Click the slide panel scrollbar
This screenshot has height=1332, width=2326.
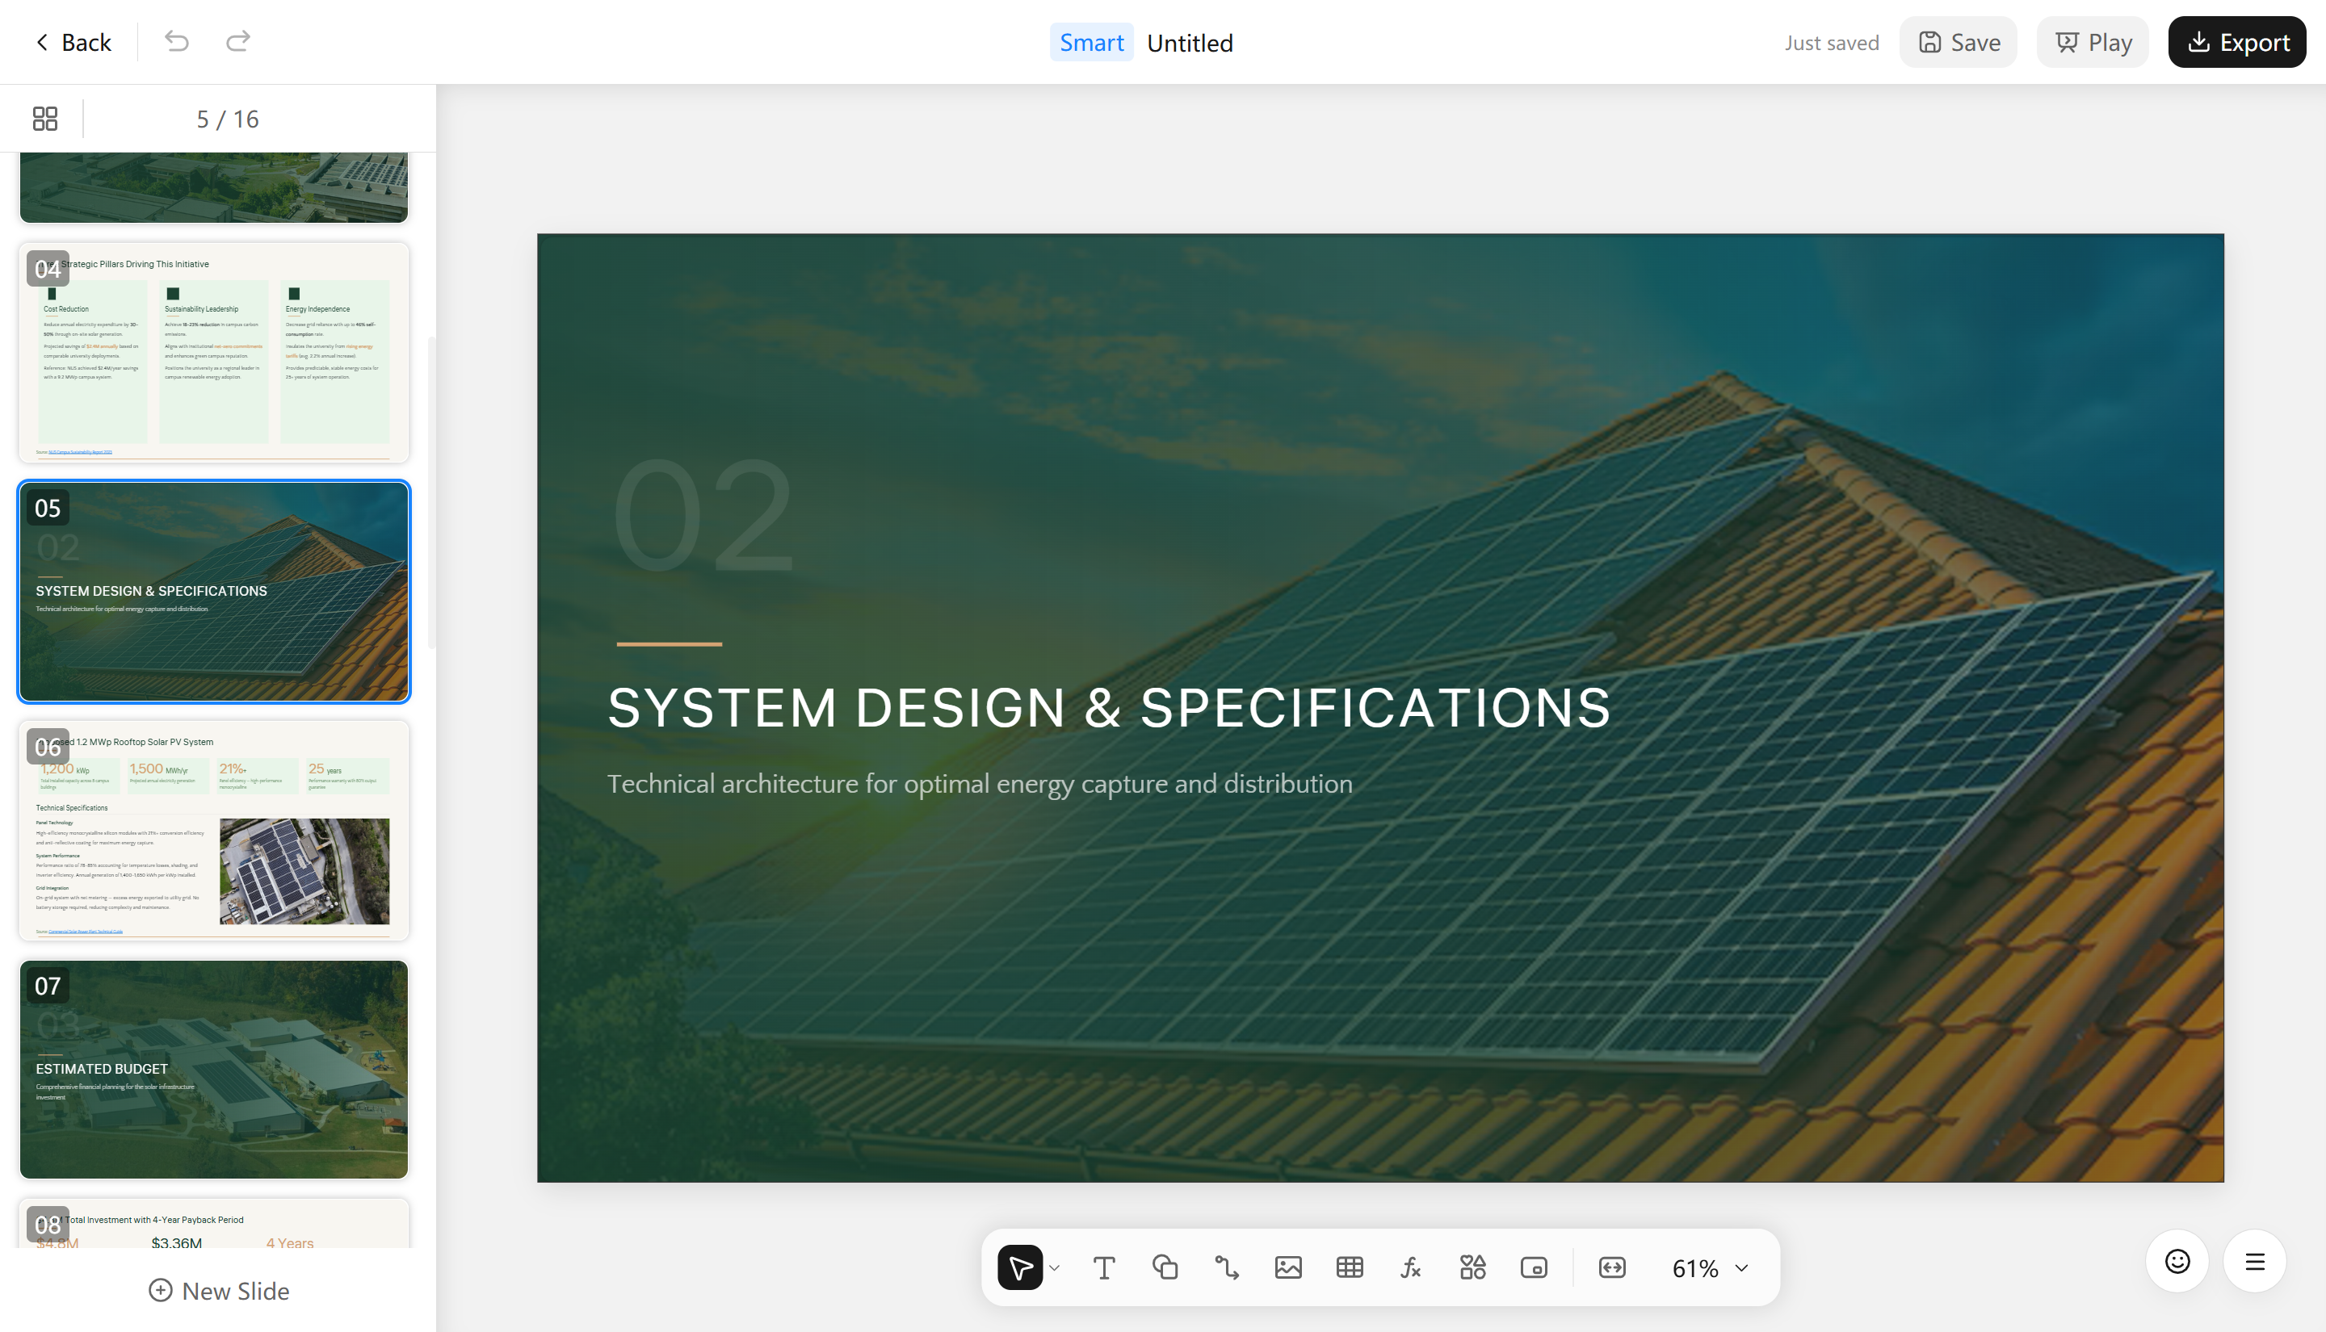pos(432,494)
